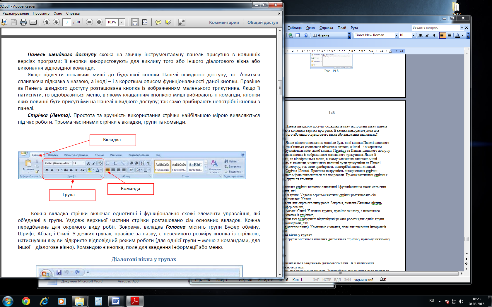
Task: Expand formatting toolbar options arrow in Word
Action: pos(468,35)
